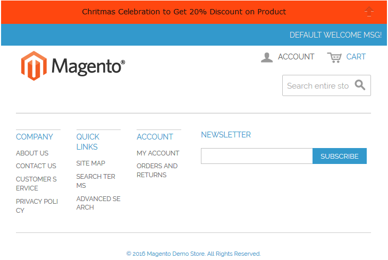Go to Advanced Search
Image resolution: width=388 pixels, height=260 pixels.
(x=98, y=203)
